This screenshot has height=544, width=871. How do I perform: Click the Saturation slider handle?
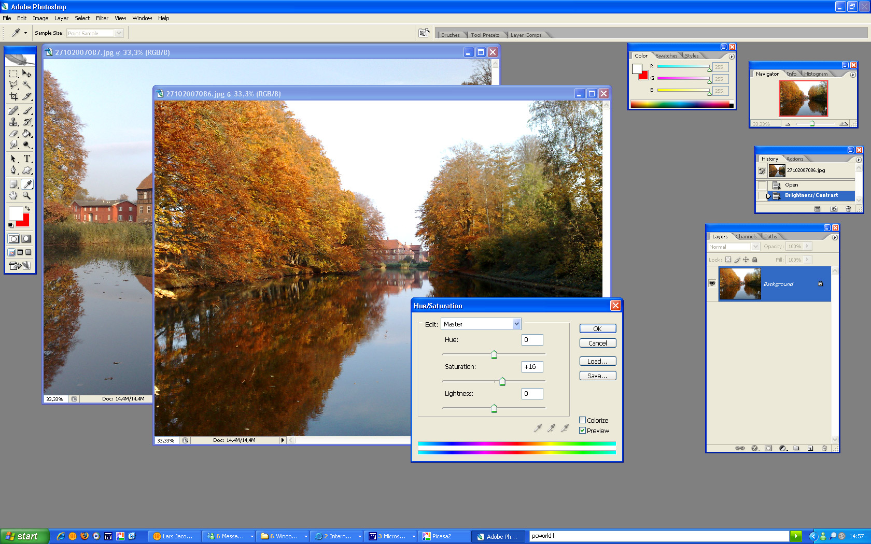(x=502, y=382)
